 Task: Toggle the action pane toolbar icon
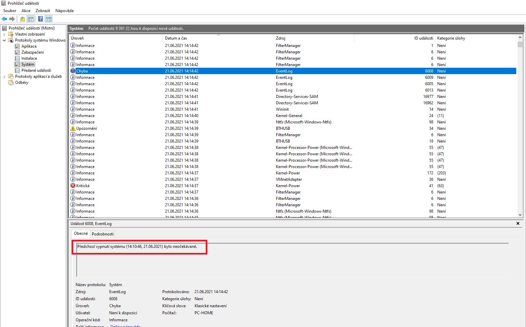pos(49,19)
